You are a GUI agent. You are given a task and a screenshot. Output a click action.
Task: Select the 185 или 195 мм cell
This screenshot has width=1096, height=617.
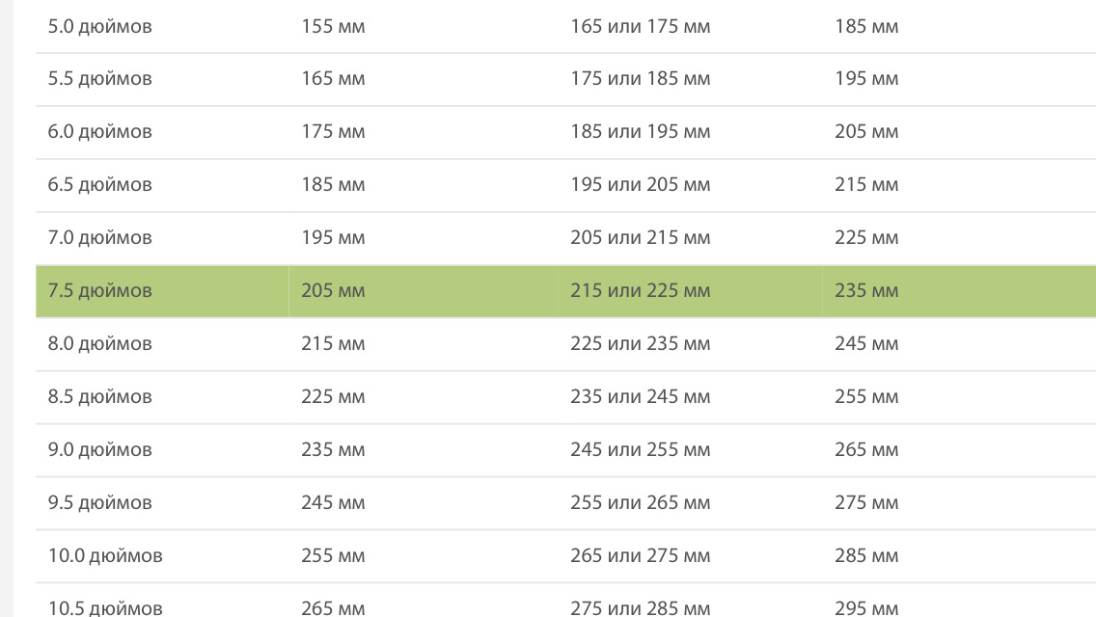click(640, 131)
